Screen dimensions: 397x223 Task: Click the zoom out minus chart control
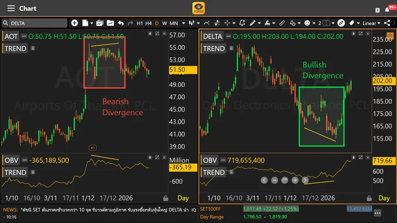(x=274, y=180)
